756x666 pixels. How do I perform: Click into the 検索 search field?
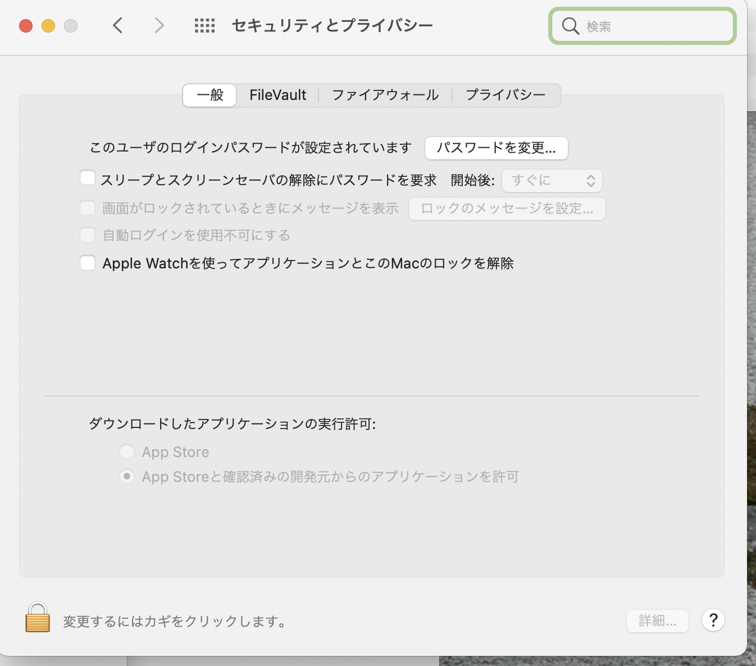pyautogui.click(x=652, y=26)
